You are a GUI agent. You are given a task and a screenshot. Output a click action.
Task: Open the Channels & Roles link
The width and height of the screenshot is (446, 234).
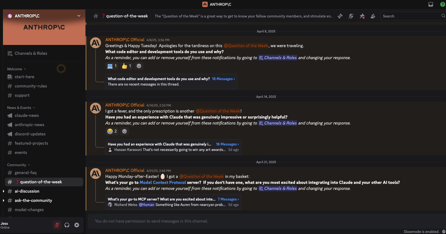pos(280,57)
